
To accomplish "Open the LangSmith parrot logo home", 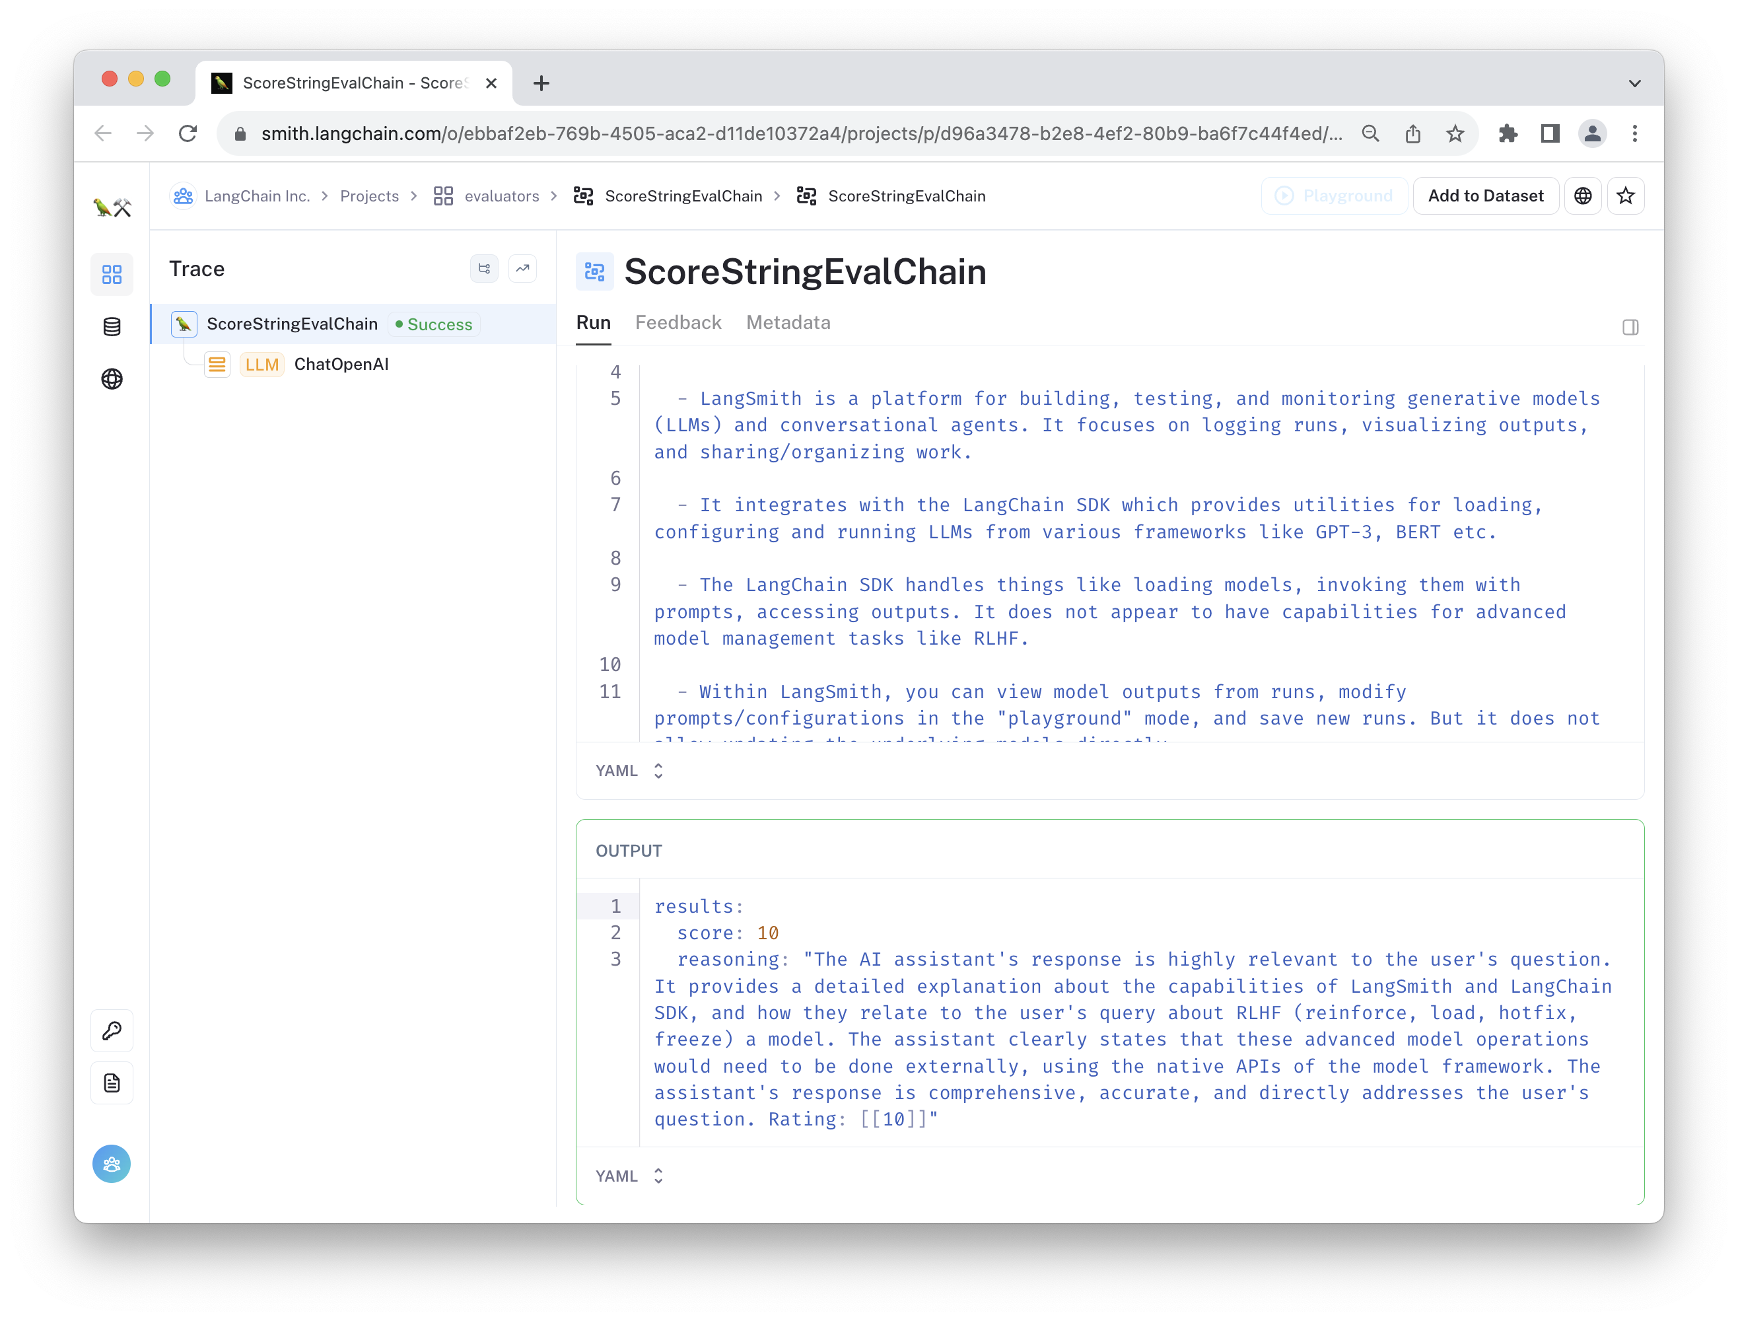I will coord(112,207).
